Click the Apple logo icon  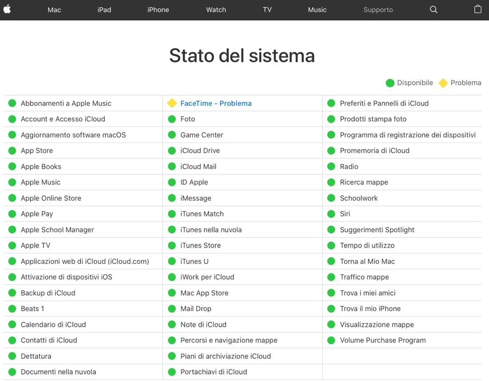(8, 9)
